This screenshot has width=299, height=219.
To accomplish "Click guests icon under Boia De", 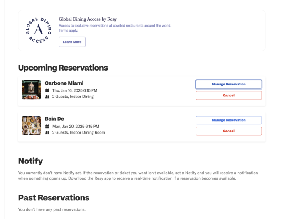I will pos(47,133).
